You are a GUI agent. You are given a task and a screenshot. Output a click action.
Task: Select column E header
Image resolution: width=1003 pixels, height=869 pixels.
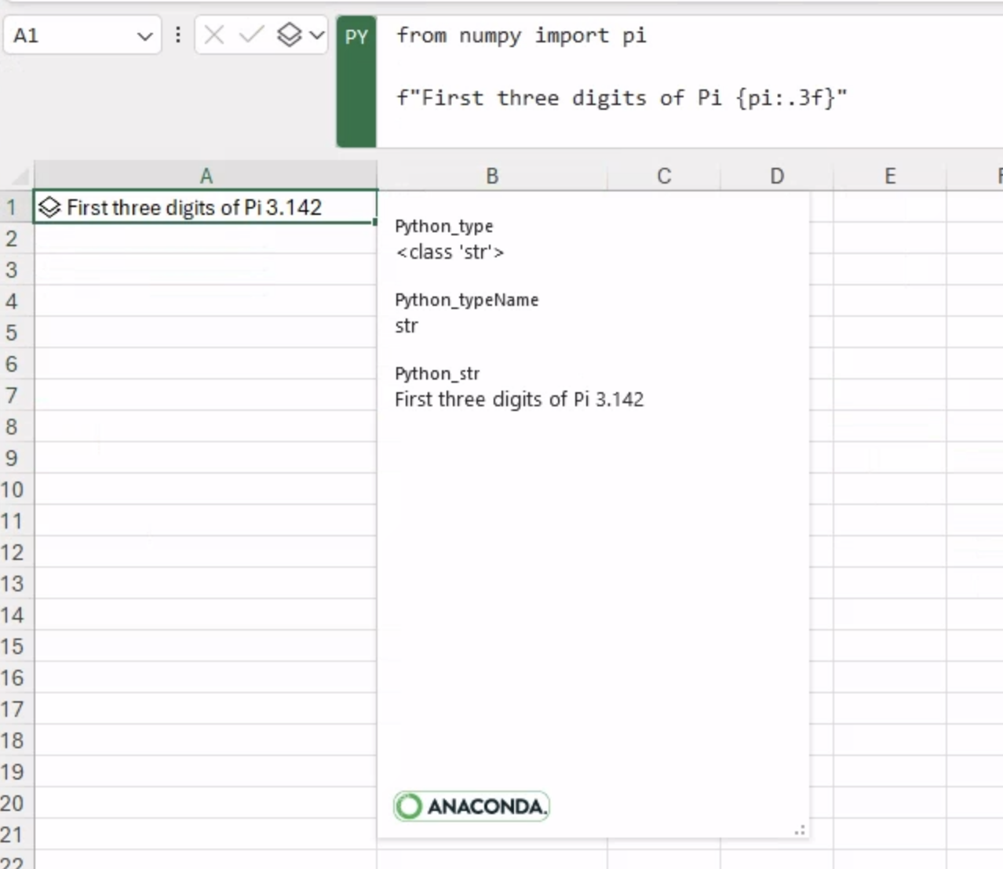890,176
